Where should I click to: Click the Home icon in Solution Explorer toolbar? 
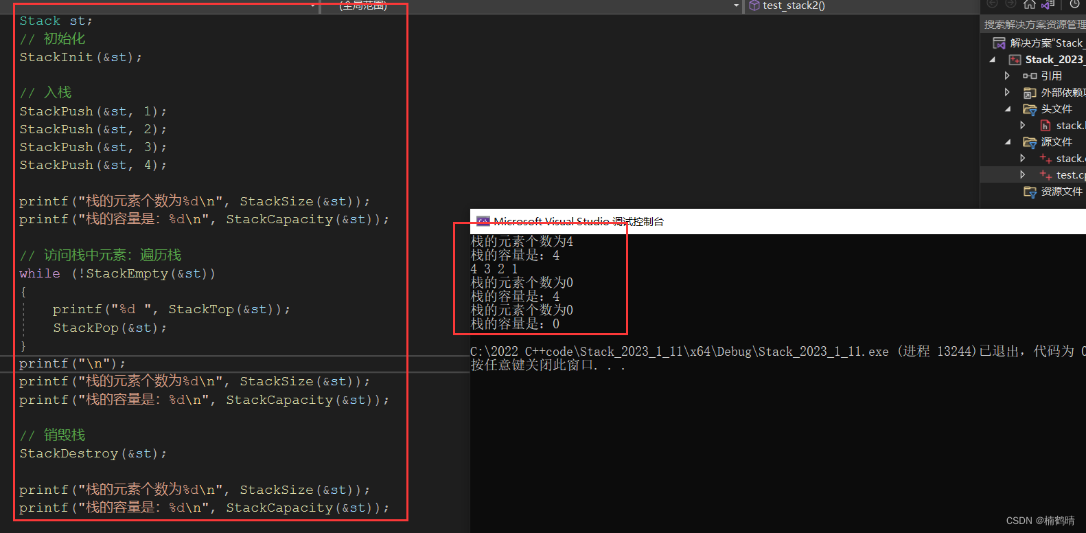coord(1029,4)
